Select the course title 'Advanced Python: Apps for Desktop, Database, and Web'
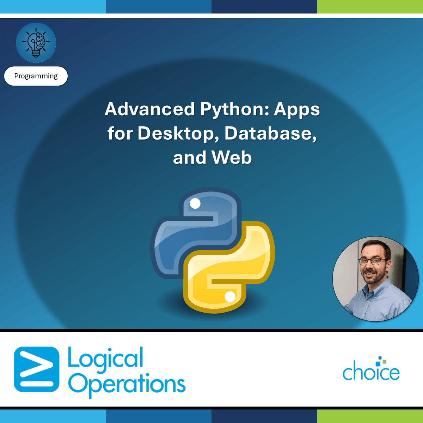 212,133
